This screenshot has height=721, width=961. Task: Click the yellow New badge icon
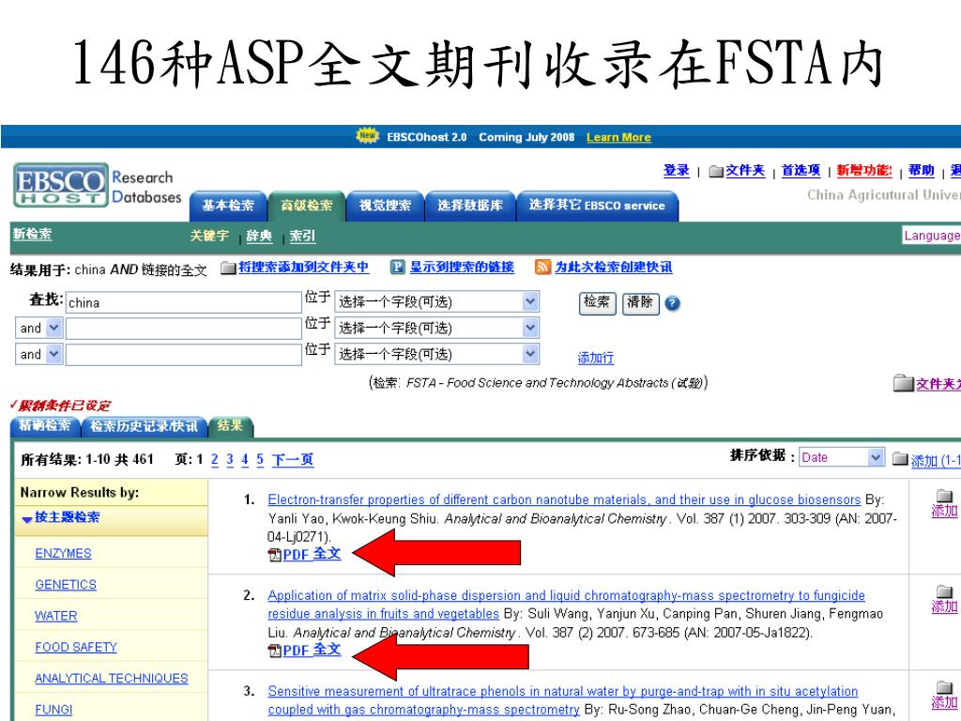[x=367, y=135]
